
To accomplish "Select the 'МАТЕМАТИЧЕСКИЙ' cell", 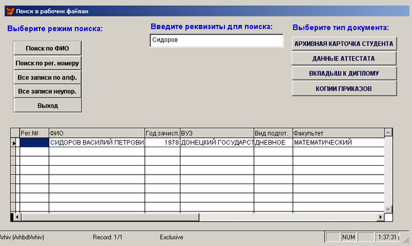I will (x=339, y=142).
